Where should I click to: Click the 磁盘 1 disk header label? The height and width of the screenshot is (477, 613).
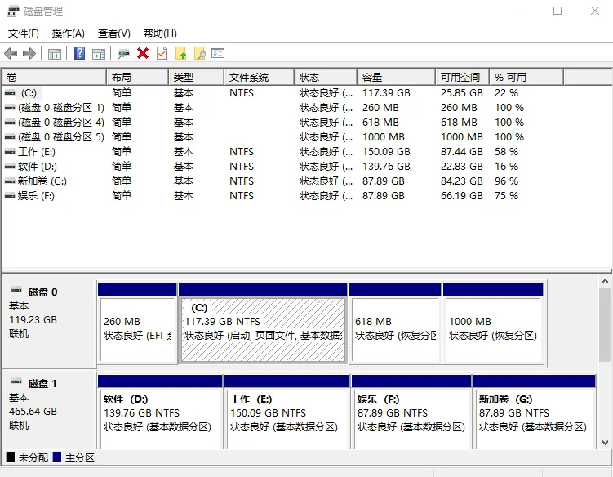(x=42, y=384)
